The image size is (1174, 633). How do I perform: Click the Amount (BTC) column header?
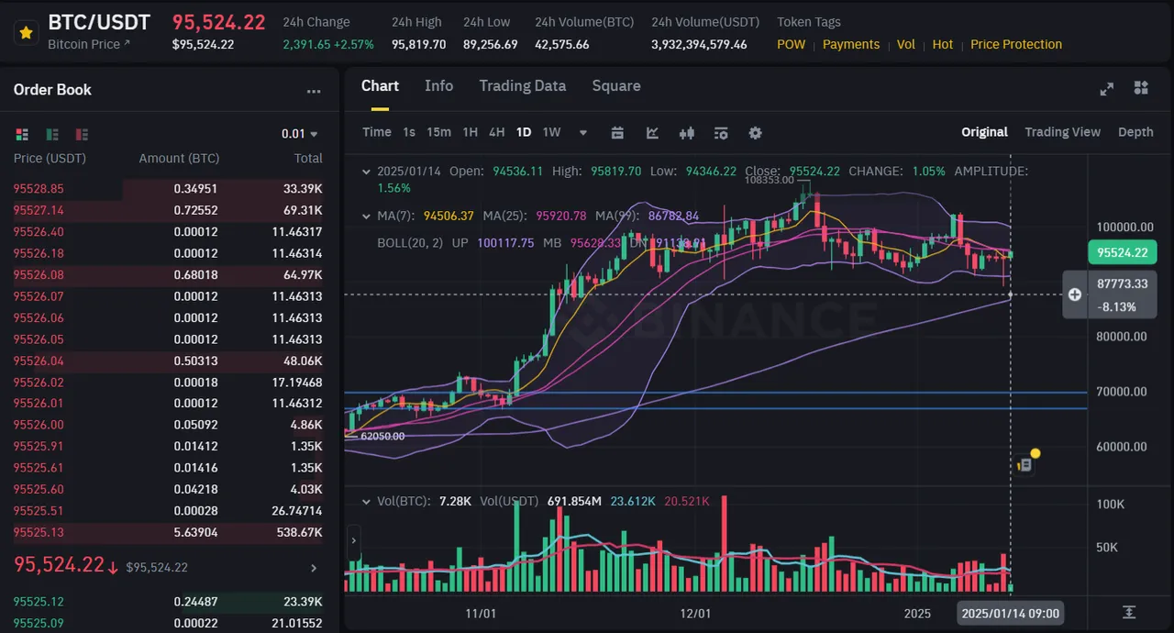(179, 159)
